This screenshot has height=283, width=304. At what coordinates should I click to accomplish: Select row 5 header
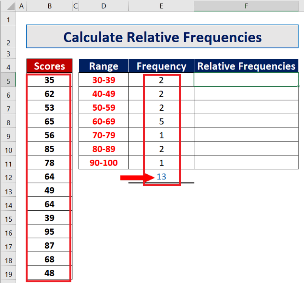(x=8, y=79)
